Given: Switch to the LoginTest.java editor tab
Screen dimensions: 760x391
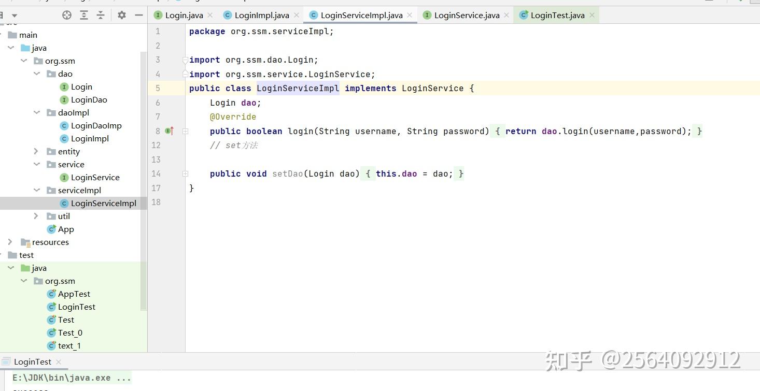Looking at the screenshot, I should point(556,16).
